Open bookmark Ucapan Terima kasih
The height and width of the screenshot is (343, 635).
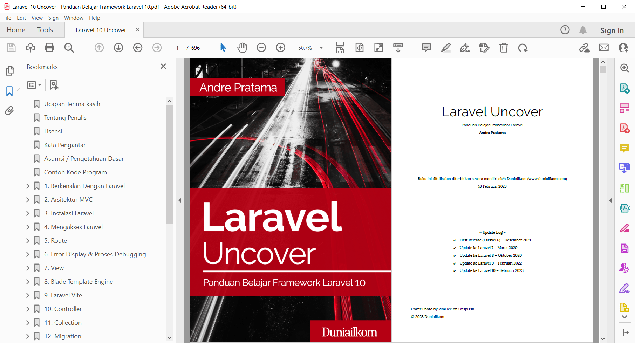(72, 104)
